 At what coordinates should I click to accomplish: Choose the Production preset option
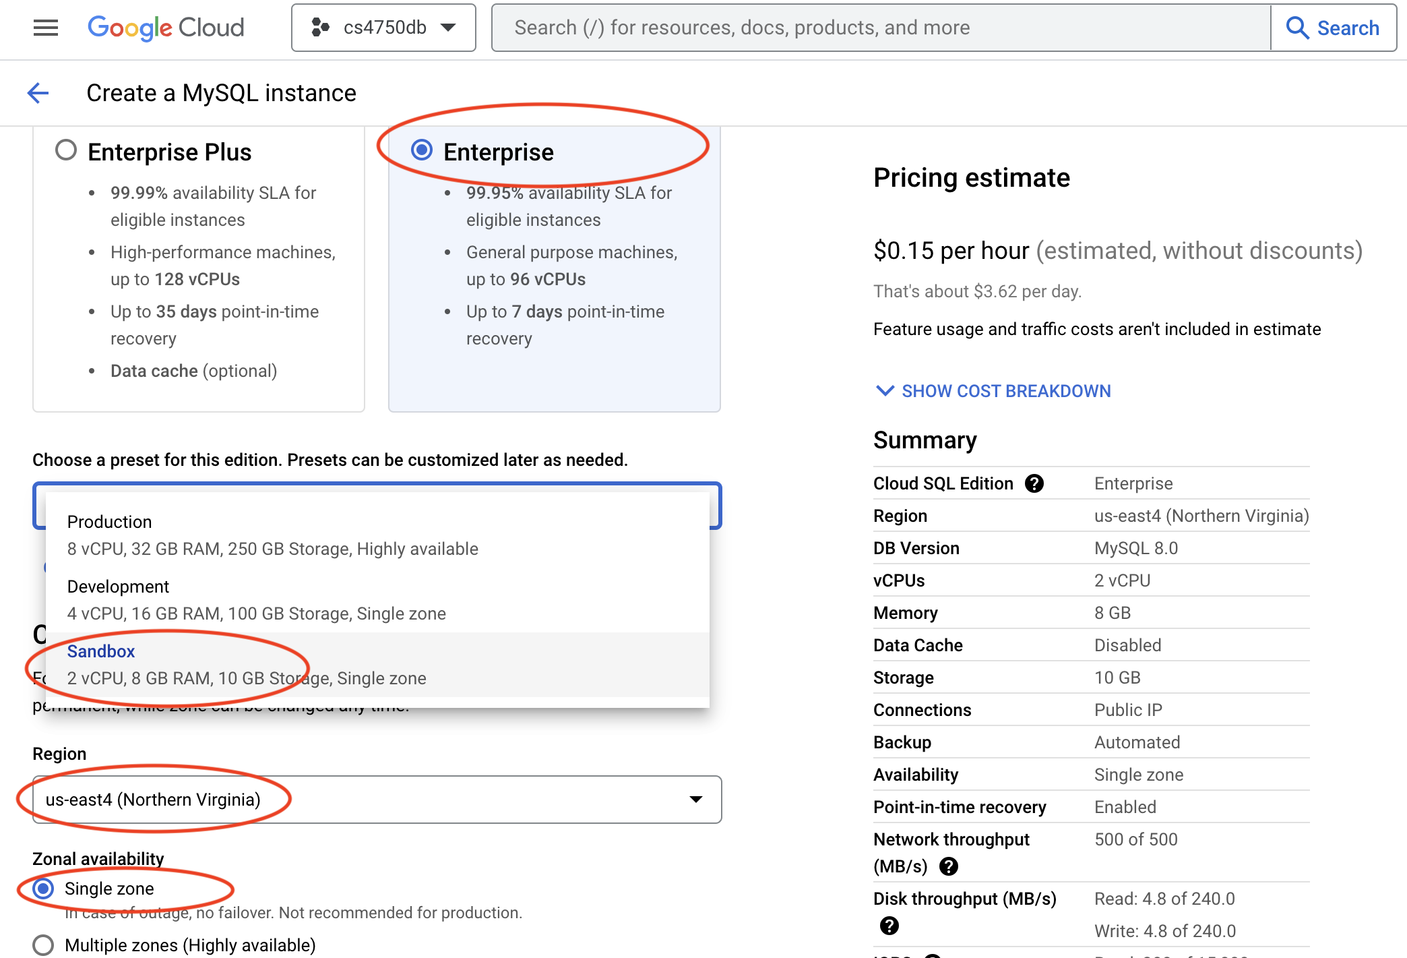377,535
